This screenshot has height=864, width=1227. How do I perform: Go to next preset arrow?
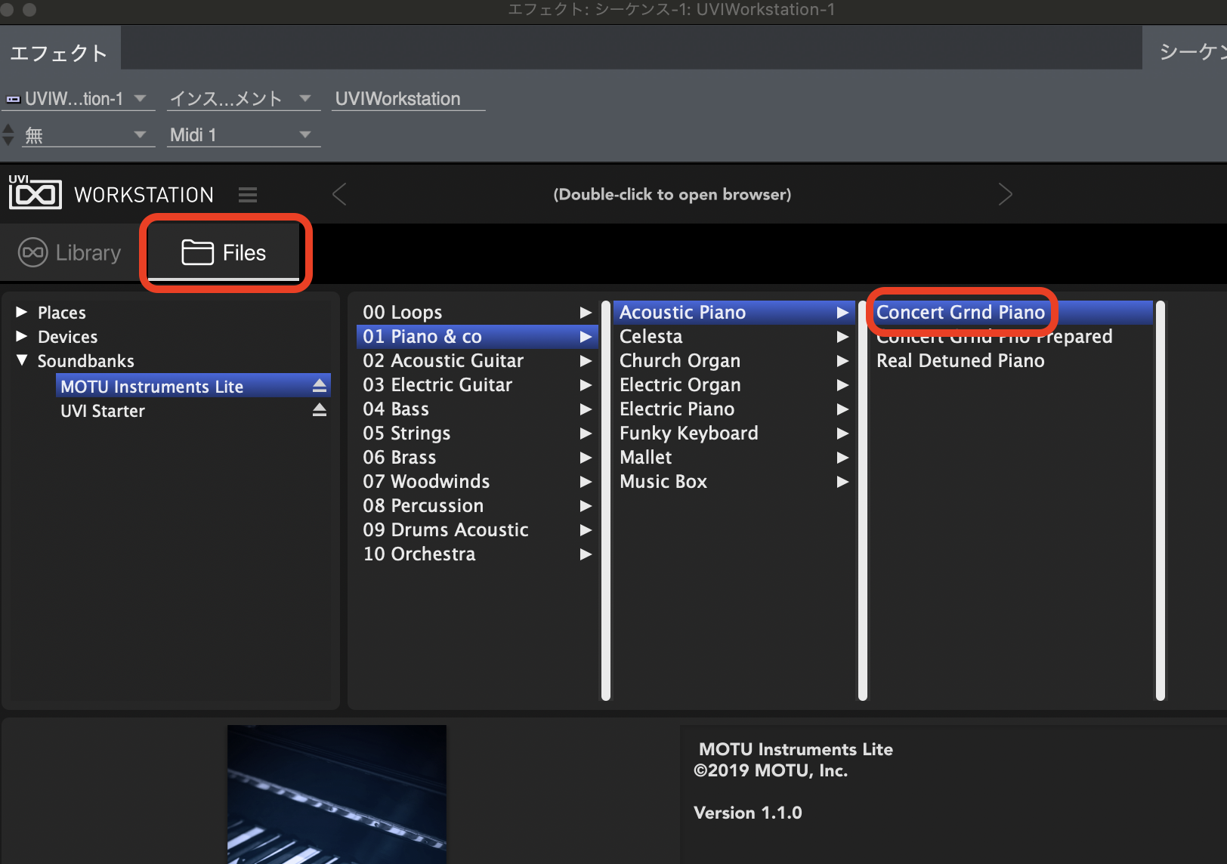(1005, 195)
